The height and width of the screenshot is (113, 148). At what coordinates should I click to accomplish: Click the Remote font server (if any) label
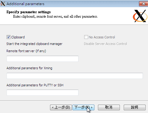(x=26, y=51)
